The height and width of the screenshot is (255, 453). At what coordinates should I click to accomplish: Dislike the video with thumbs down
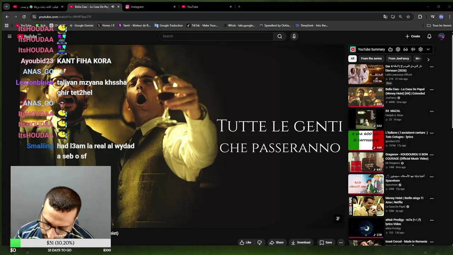[259, 243]
